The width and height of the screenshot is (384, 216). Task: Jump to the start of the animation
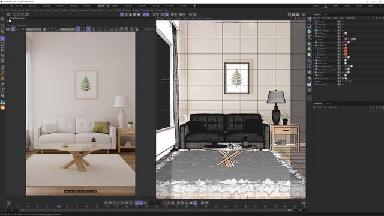(x=106, y=203)
